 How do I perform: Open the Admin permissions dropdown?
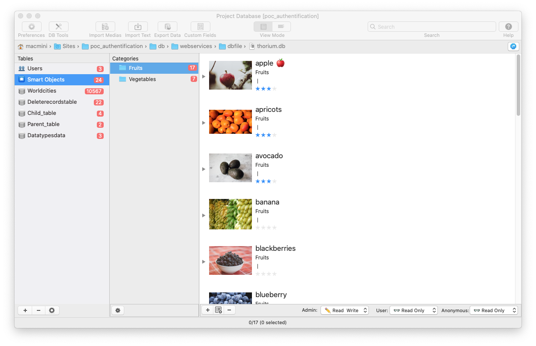344,310
